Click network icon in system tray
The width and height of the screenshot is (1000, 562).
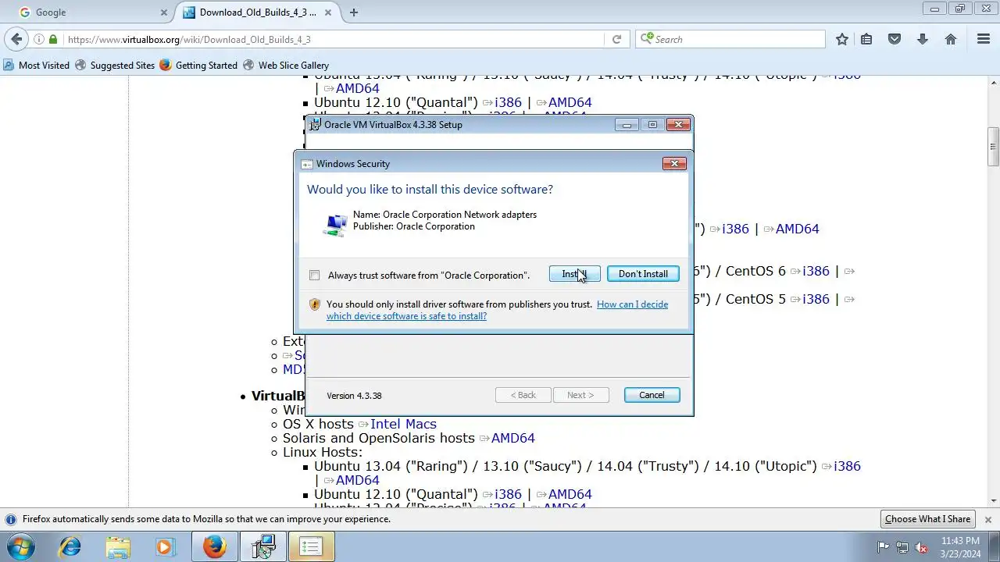902,547
